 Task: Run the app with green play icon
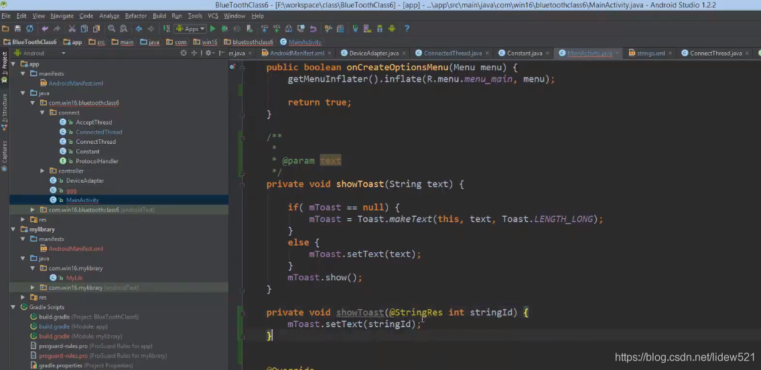pyautogui.click(x=212, y=29)
